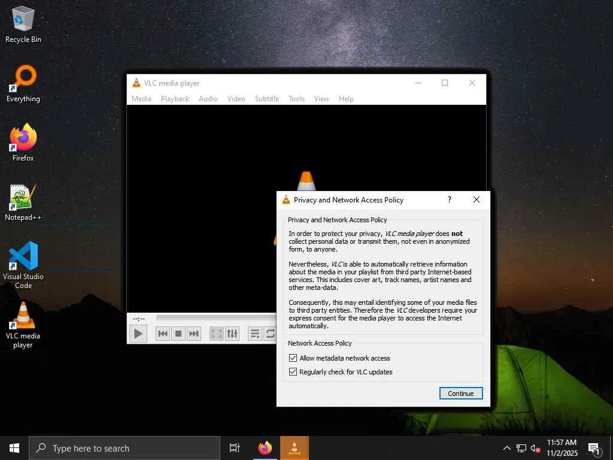The height and width of the screenshot is (460, 613).
Task: Click the VLC seek progress bar
Action: (216, 317)
